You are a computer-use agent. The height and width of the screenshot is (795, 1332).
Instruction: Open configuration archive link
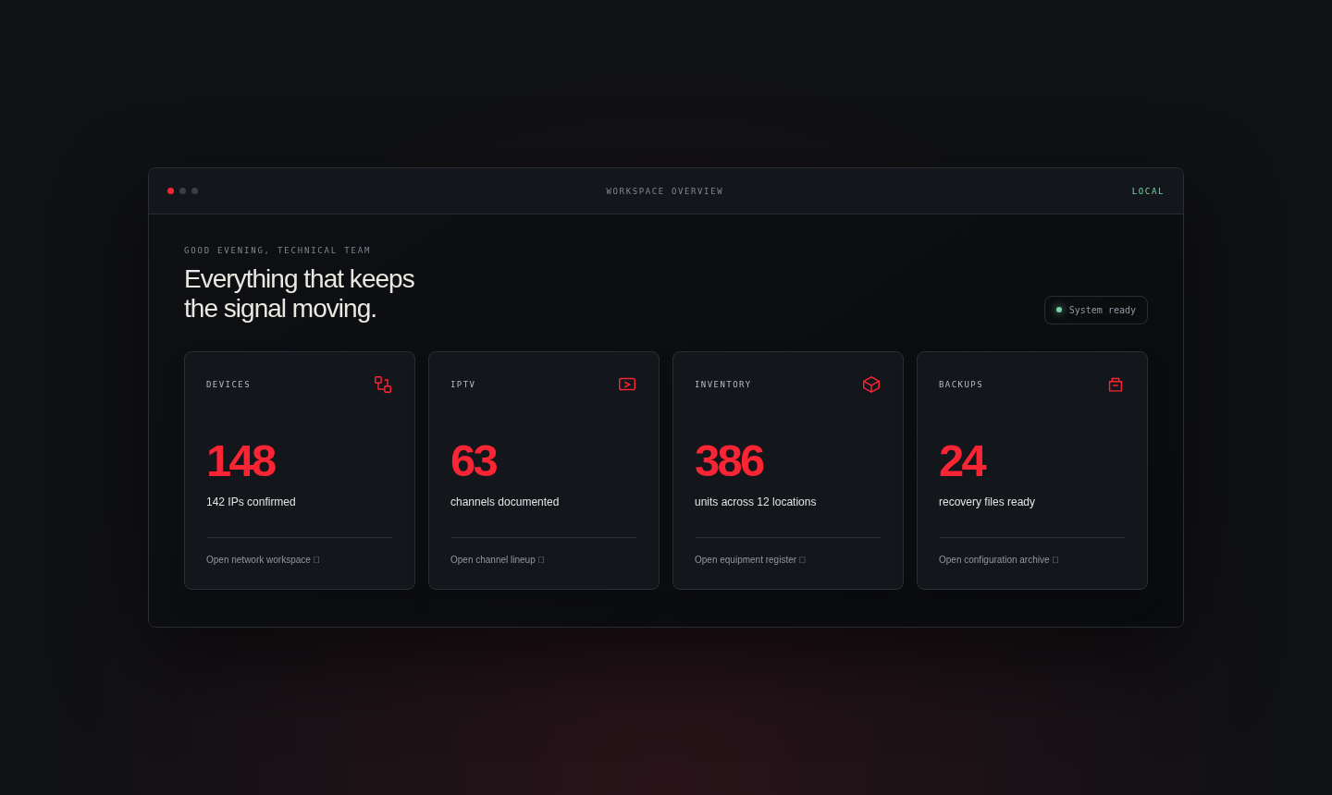999,560
